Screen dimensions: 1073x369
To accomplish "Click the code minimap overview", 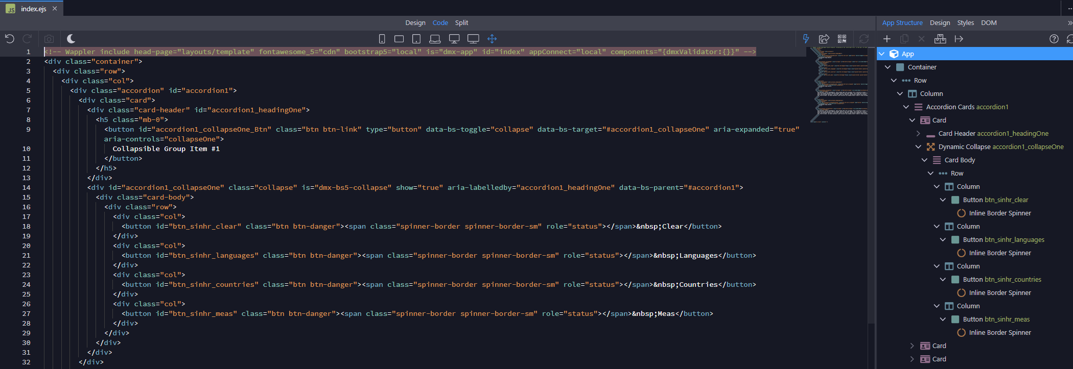I will 839,84.
